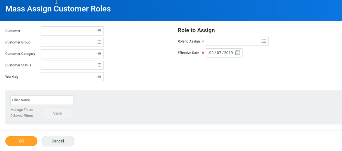Open the Customer field prompt list icon
The image size is (342, 151).
click(x=99, y=31)
